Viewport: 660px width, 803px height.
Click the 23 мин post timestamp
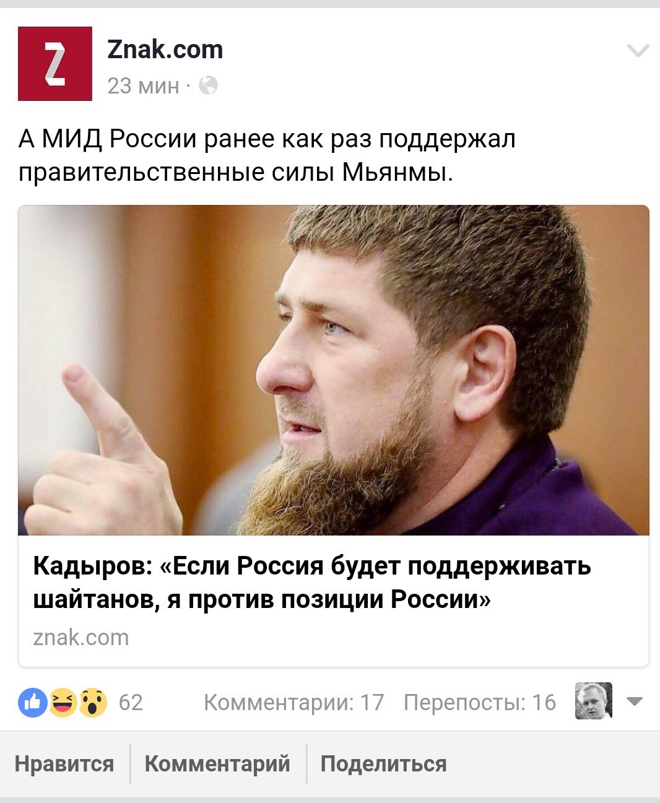pos(143,85)
